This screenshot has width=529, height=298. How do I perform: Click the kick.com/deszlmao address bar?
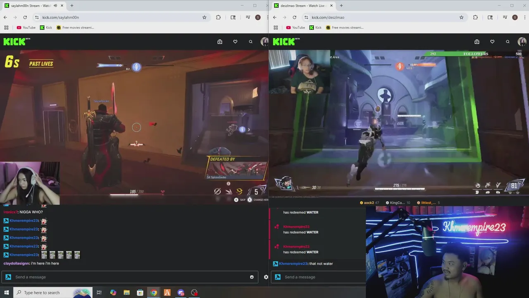coord(384,17)
